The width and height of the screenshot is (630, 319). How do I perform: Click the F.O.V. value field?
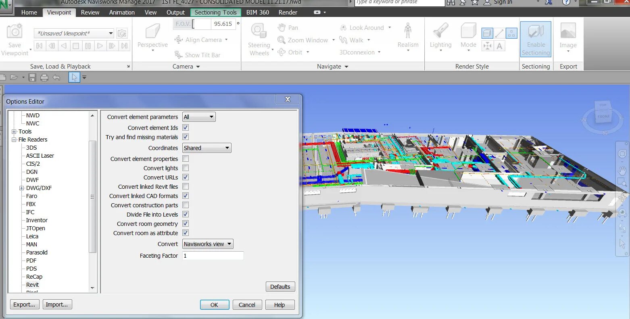coord(223,24)
